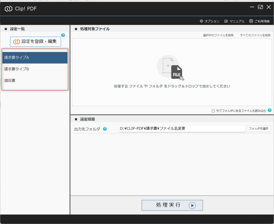Click help icon beside the subfolder checkbox

point(269,110)
